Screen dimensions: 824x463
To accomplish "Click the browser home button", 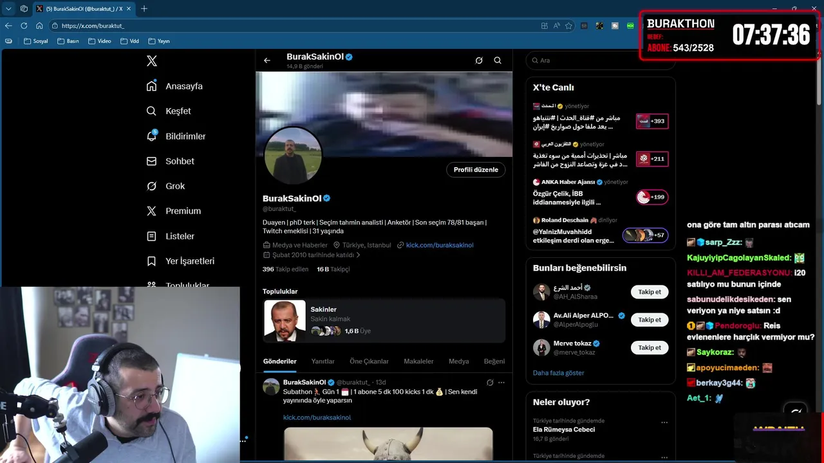I will pos(39,26).
